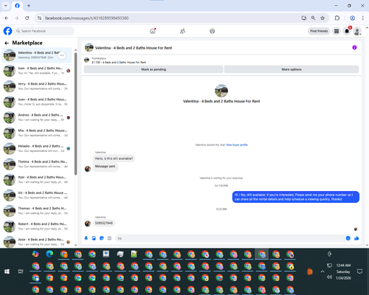Click the choose sticker icon
This screenshot has height=295, width=369.
(102, 238)
